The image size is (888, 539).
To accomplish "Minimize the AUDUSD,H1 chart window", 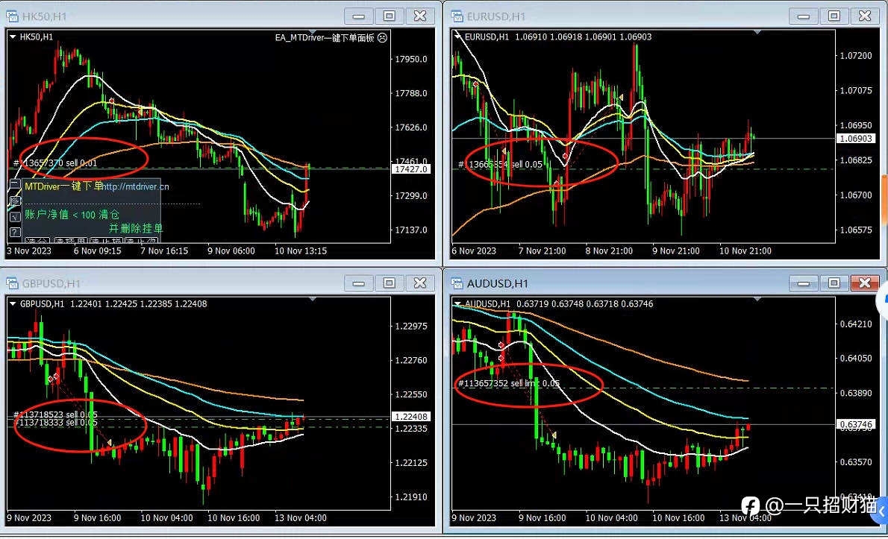I will (x=804, y=283).
